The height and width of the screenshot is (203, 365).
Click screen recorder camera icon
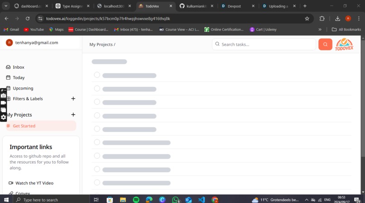tap(3, 95)
